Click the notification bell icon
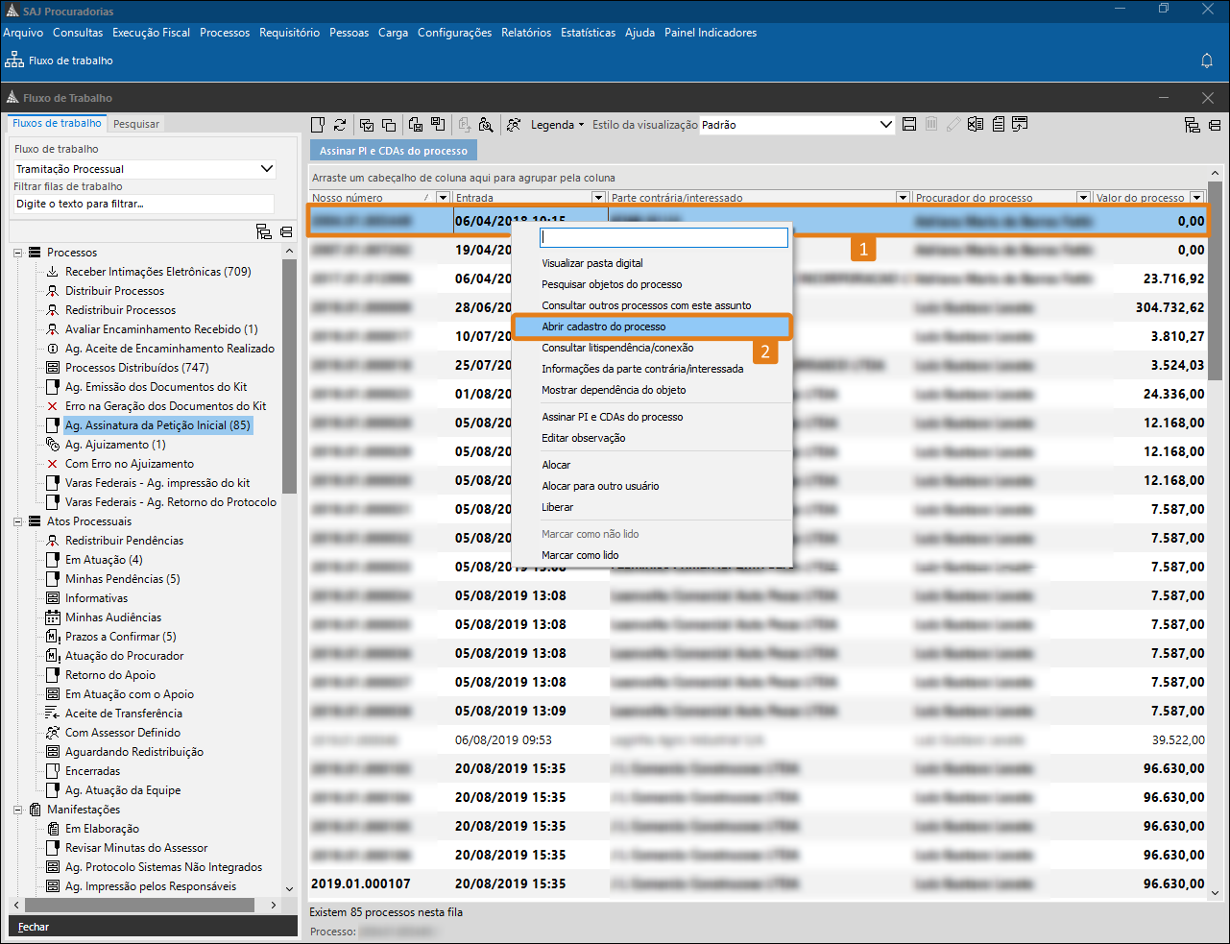1230x944 pixels. 1207,61
